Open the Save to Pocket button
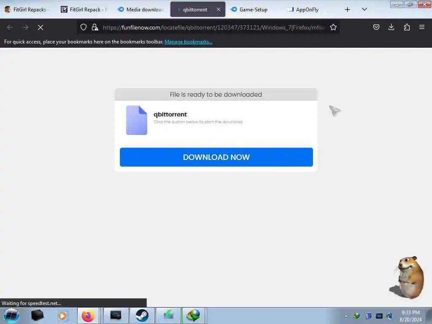This screenshot has height=324, width=432. pyautogui.click(x=376, y=27)
